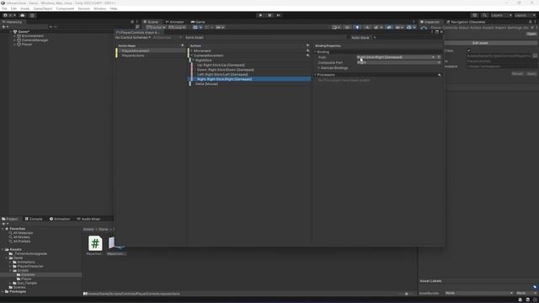Viewport: 539px width, 303px height.
Task: Add a binding to the CameraMovement action
Action: tap(307, 56)
